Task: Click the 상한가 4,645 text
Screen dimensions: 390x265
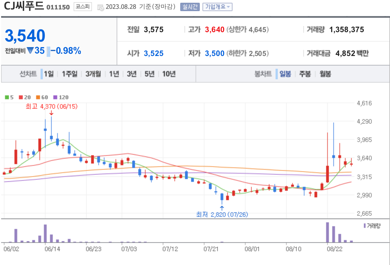Action: pyautogui.click(x=248, y=30)
